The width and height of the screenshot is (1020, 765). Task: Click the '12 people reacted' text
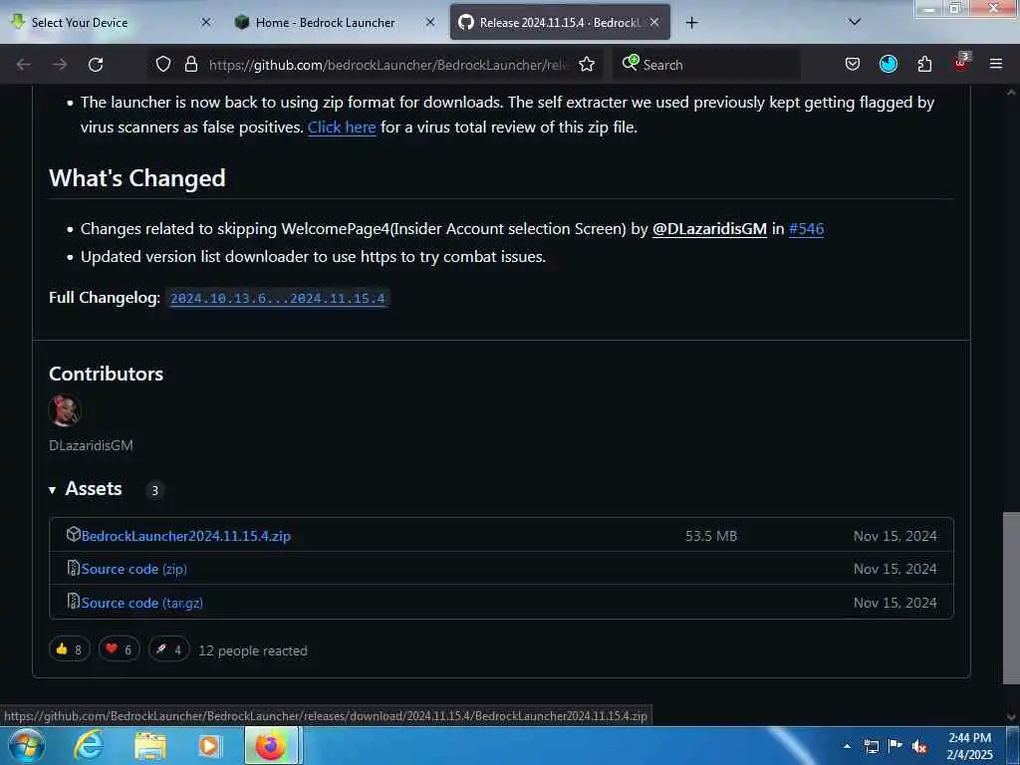click(x=253, y=650)
